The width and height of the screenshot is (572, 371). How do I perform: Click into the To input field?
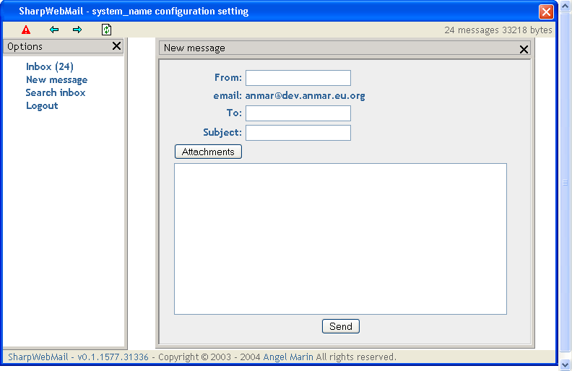(298, 113)
